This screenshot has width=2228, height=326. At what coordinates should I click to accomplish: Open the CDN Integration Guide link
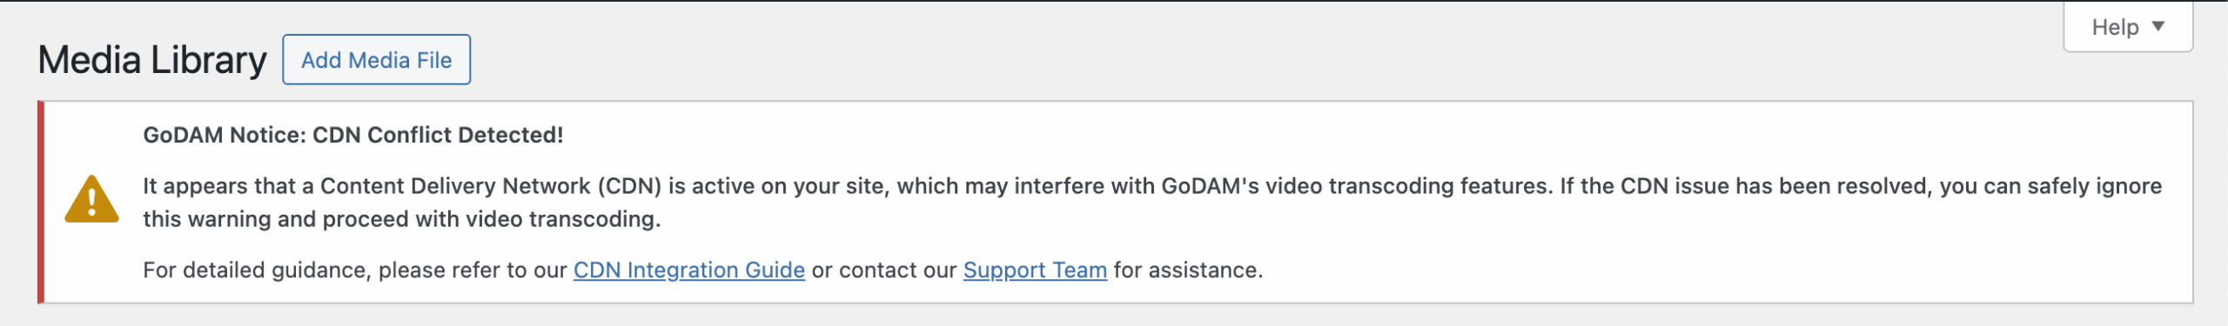tap(689, 270)
